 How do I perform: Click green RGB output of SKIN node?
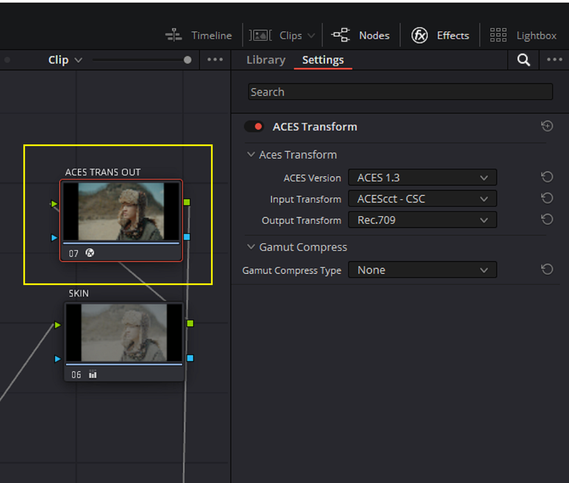190,323
